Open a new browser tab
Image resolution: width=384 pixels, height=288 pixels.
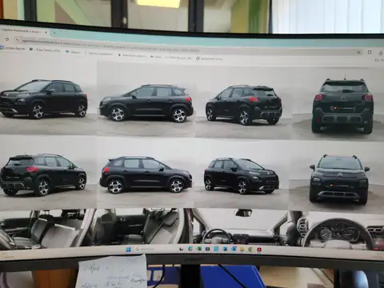[54, 33]
